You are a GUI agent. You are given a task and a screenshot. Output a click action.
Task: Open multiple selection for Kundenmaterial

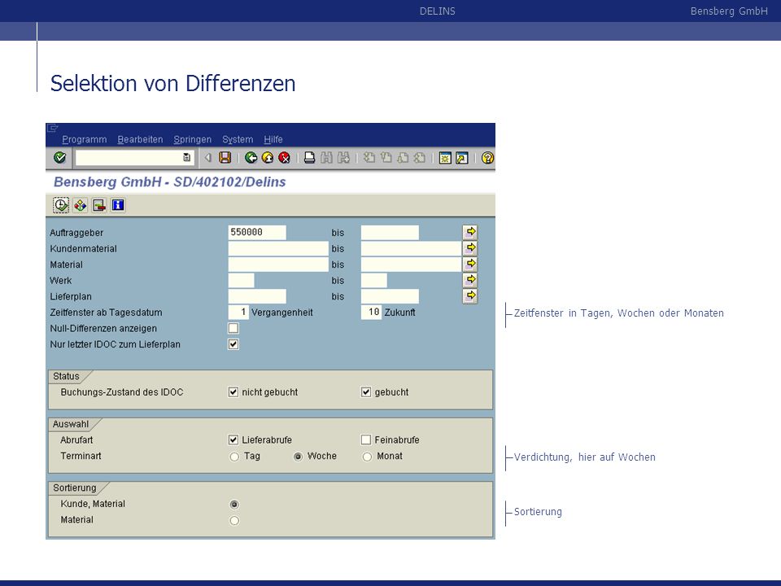coord(470,248)
